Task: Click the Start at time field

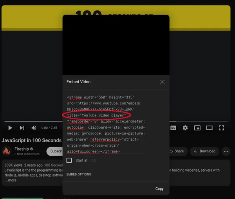Action: coord(93,160)
